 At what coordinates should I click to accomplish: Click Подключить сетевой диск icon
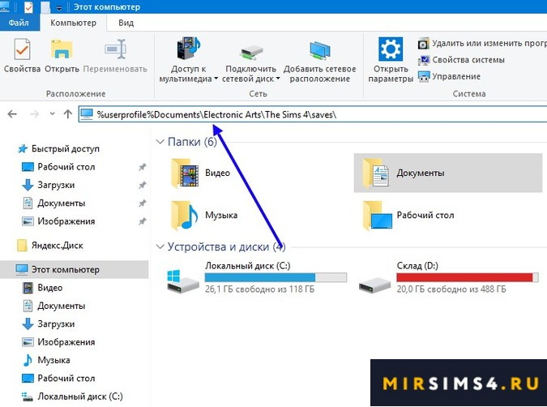pos(251,52)
